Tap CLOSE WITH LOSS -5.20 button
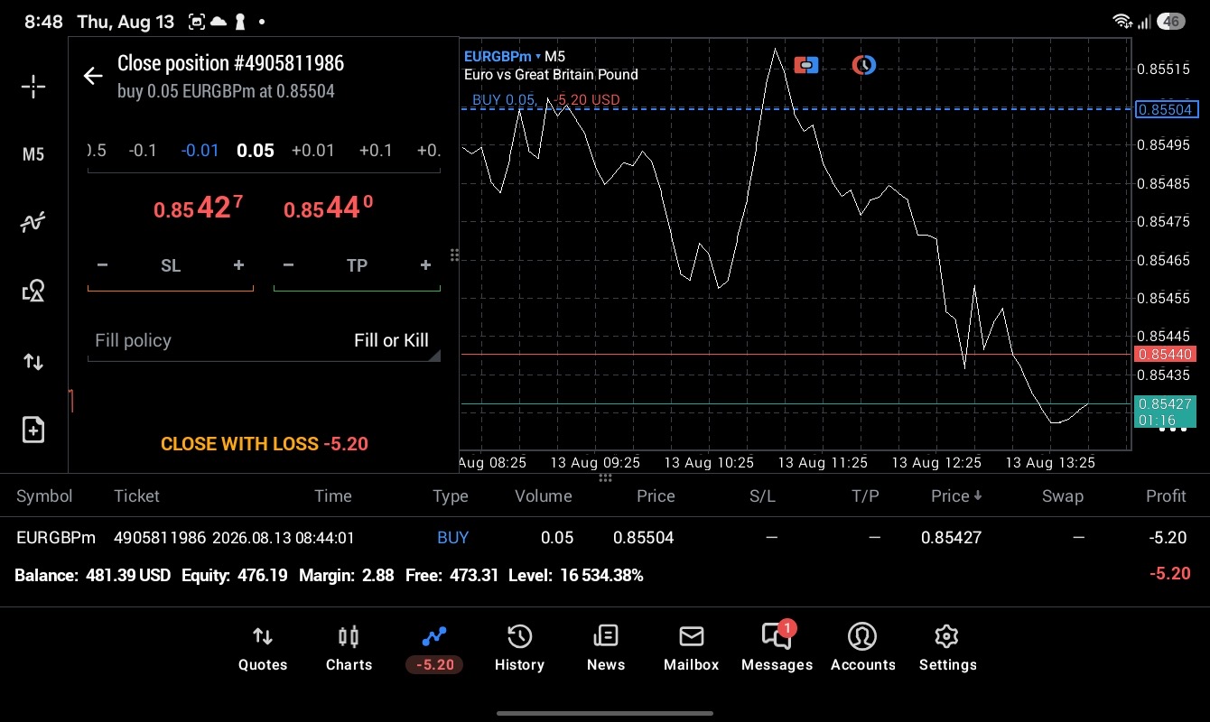 point(265,444)
